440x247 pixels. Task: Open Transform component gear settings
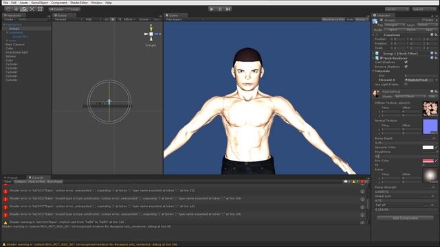click(436, 35)
